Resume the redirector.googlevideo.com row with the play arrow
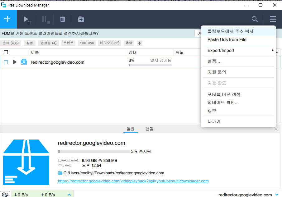 (15, 62)
